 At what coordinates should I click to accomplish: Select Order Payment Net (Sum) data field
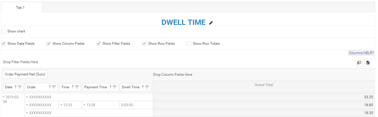25,74
